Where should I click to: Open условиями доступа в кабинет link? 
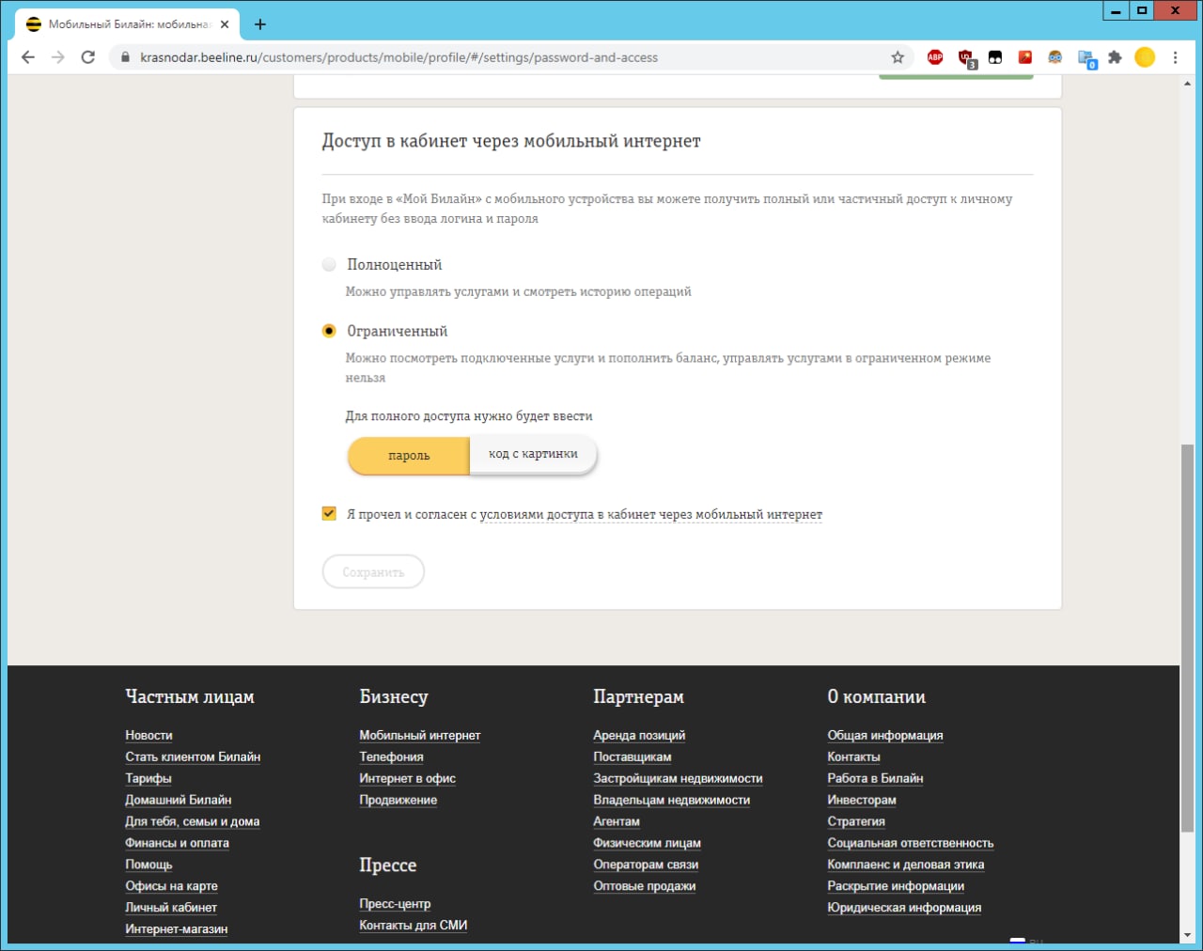(651, 515)
